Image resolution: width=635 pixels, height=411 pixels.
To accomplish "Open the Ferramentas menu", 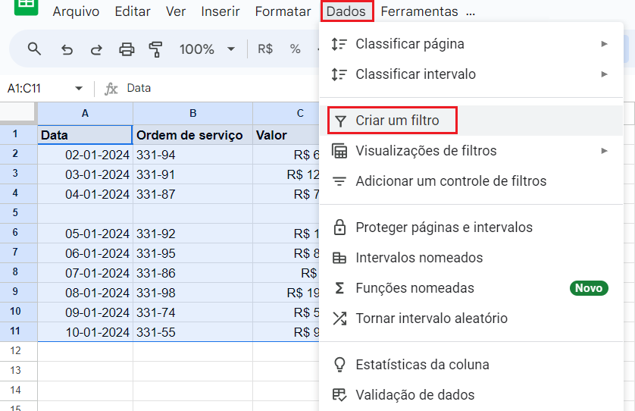I will (419, 11).
